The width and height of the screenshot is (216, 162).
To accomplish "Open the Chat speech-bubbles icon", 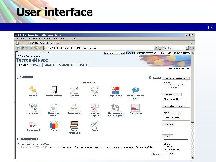I will point(94,90).
